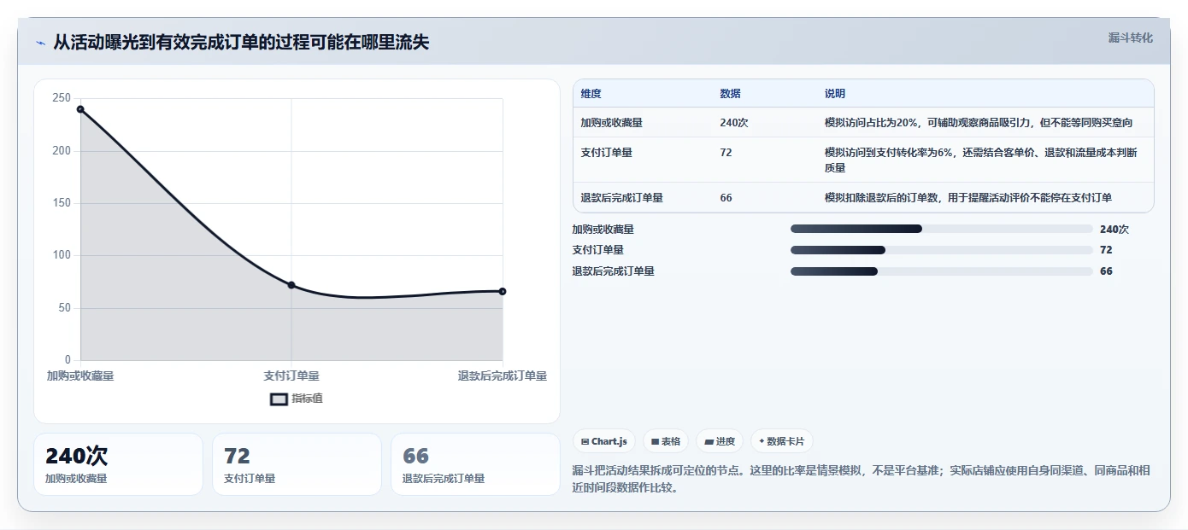Click the description starting 模拟扣除退款后的订单数

(968, 198)
